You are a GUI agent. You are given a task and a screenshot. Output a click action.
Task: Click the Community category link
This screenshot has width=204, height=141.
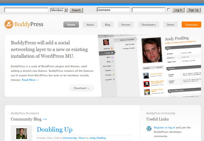coord(70,138)
